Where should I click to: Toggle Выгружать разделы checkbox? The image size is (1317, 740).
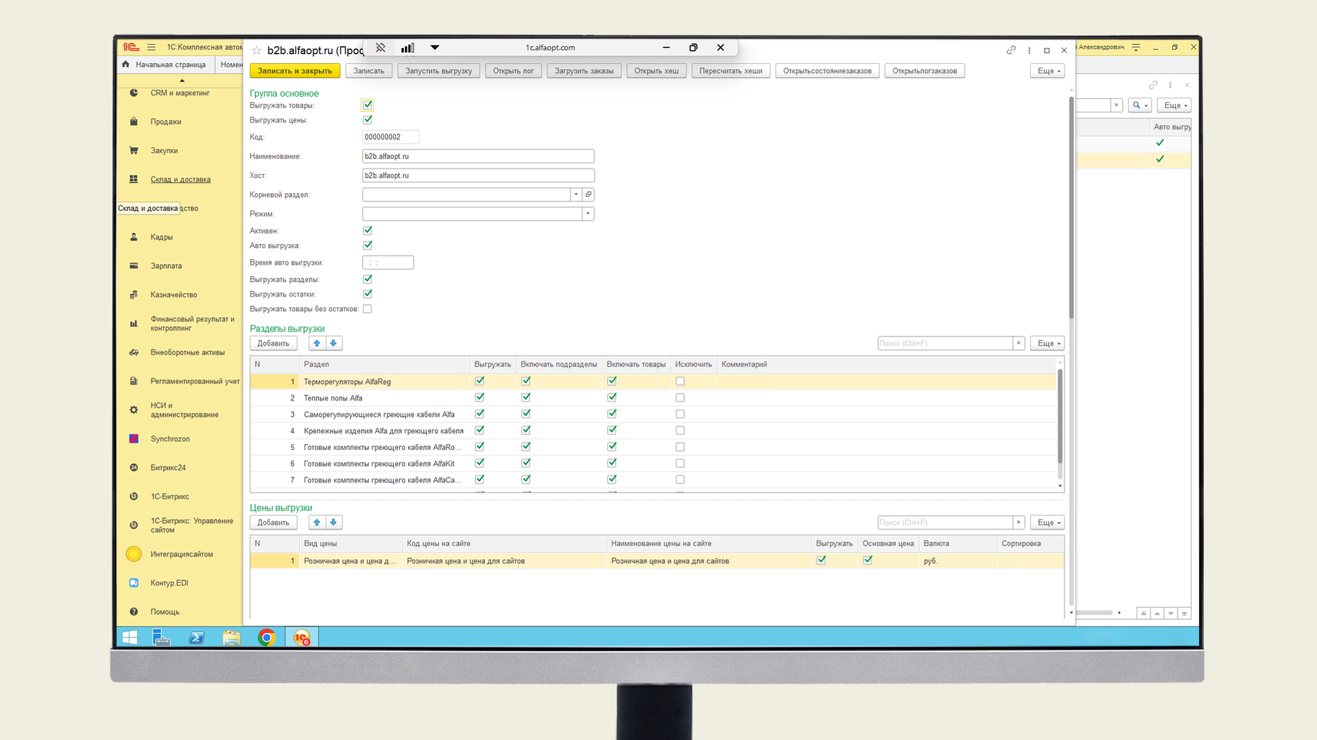coord(368,279)
